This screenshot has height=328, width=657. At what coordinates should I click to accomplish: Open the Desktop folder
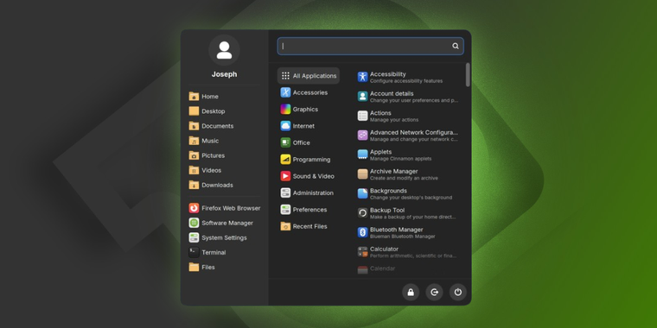(x=207, y=111)
